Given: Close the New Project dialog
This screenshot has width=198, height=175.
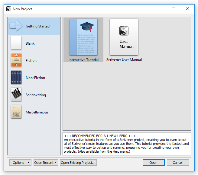Looking at the screenshot, I should tap(187, 9).
